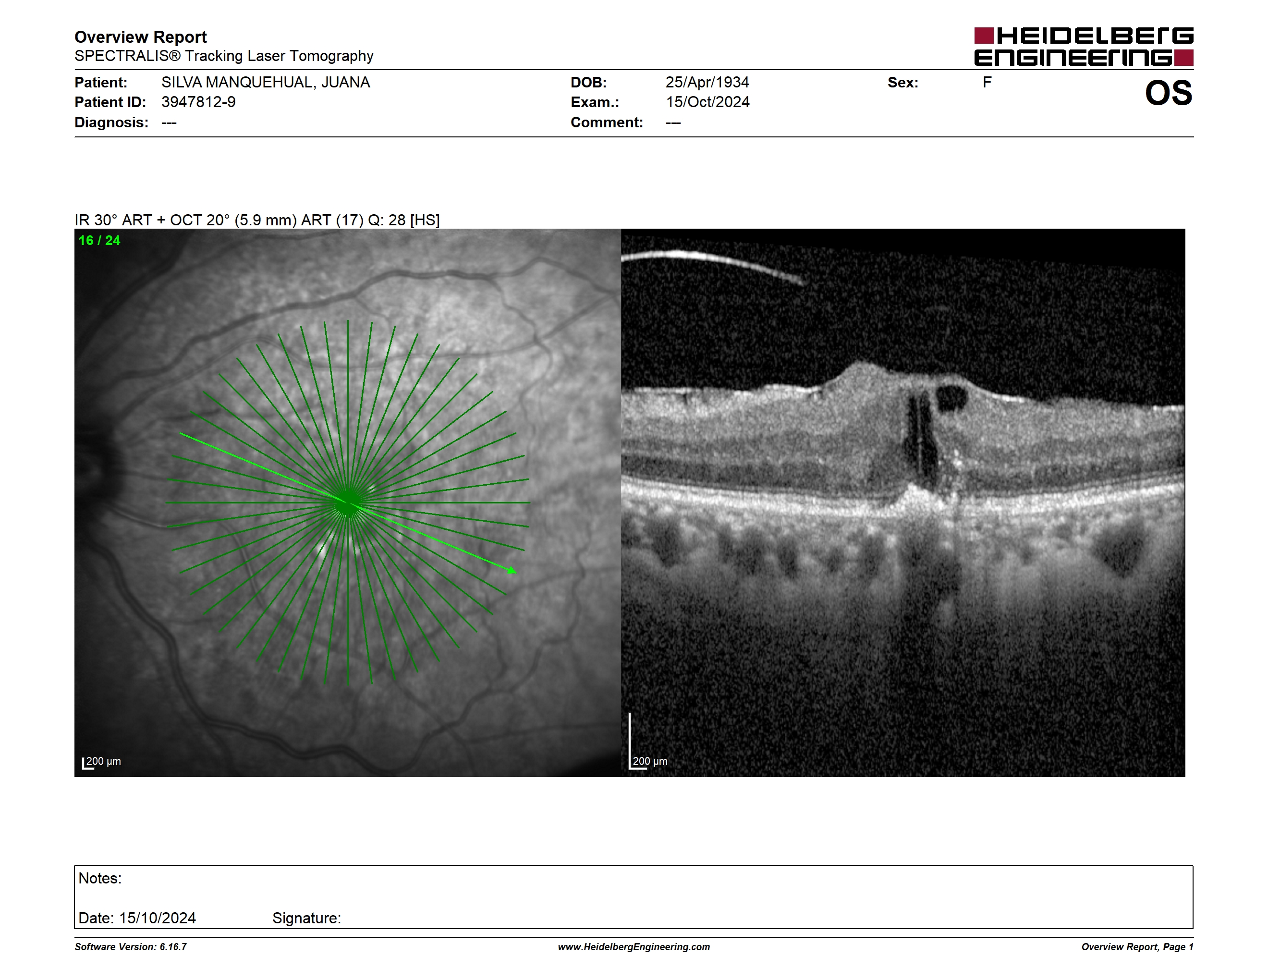Click the 'OS' eye laterality label
The image size is (1268, 980).
pyautogui.click(x=1168, y=93)
